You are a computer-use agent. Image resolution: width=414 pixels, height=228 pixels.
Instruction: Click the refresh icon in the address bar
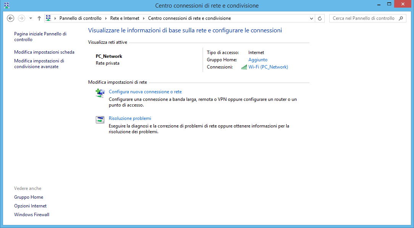coord(320,18)
